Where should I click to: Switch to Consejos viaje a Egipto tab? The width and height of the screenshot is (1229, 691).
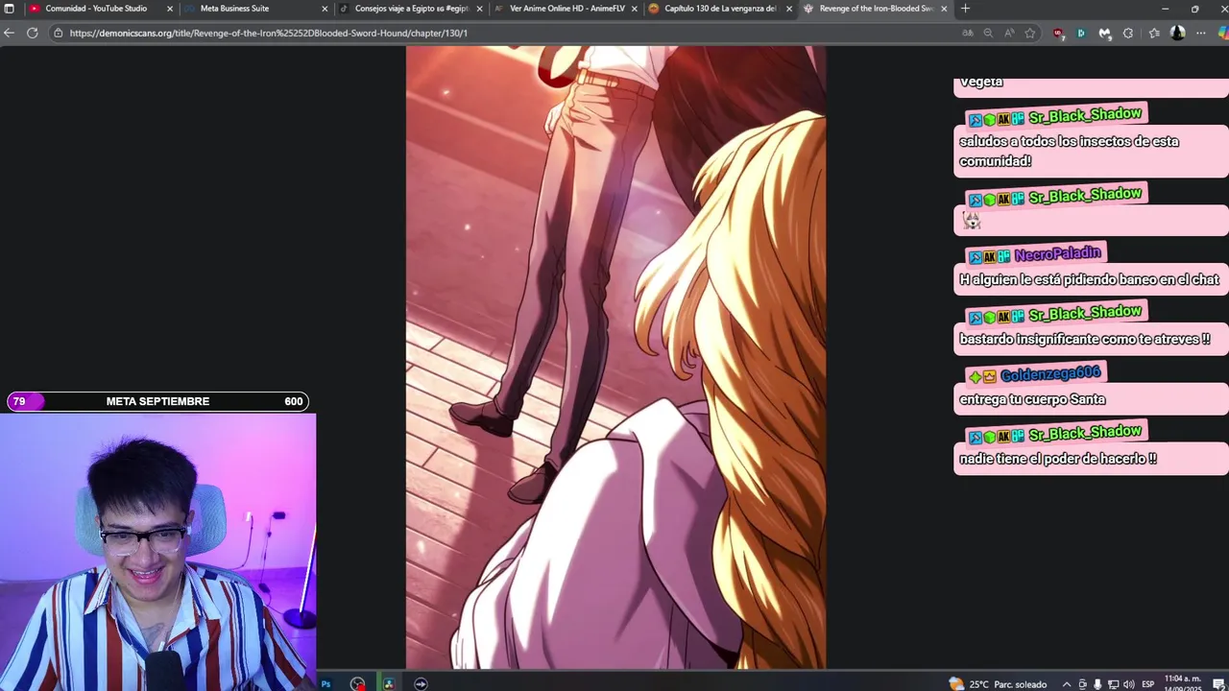(x=411, y=9)
